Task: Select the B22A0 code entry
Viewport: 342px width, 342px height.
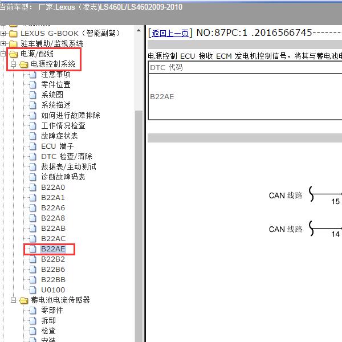Action: point(53,188)
